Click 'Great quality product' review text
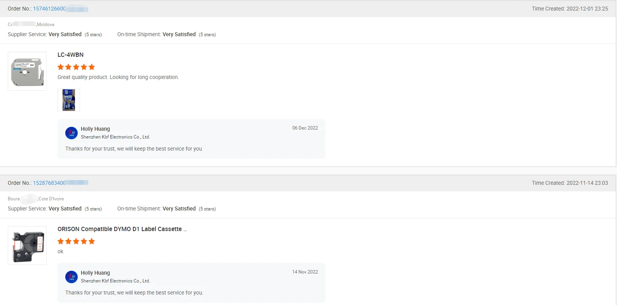617x305 pixels. click(x=118, y=77)
